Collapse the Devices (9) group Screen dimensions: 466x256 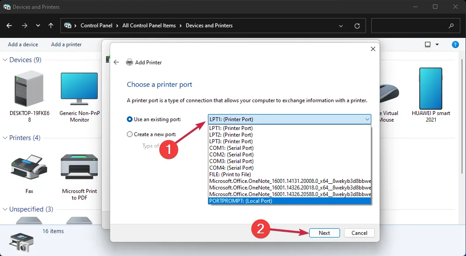pyautogui.click(x=6, y=60)
